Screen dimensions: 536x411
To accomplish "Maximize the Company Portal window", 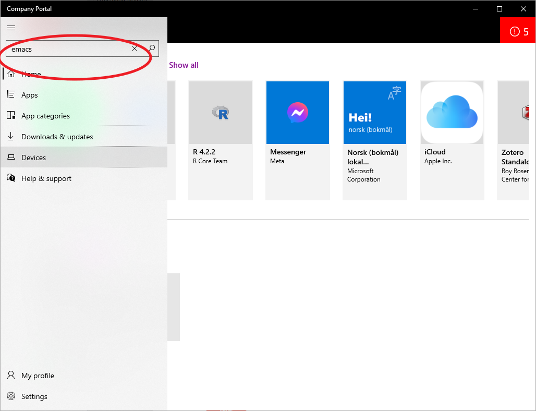I will [x=500, y=9].
